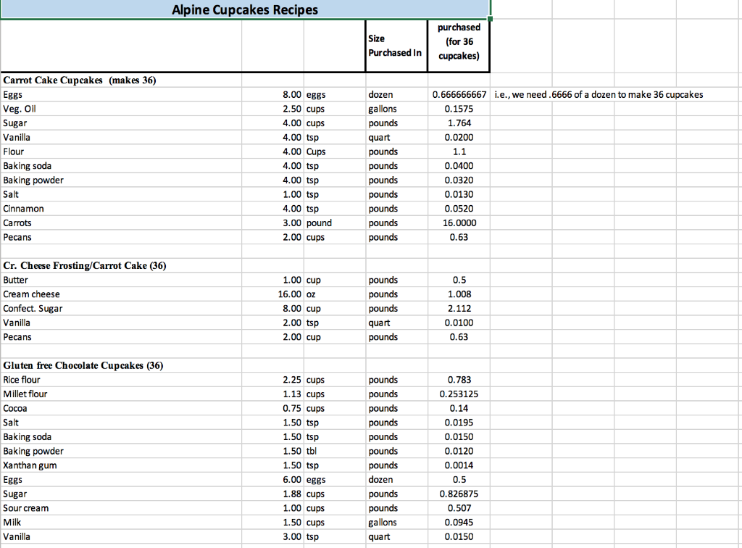The image size is (742, 548).
Task: Select the Eggs row label under Carrot Cake
Action: coord(12,94)
